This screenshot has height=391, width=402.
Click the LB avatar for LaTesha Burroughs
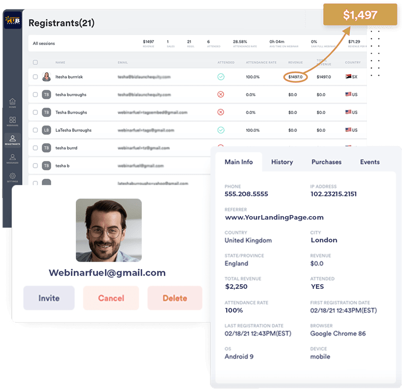coord(46,130)
